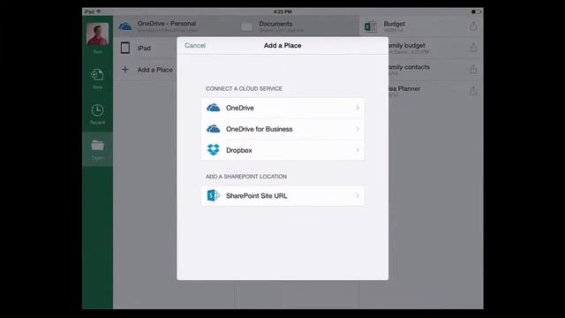Choose the Dropbox logo icon
565x318 pixels.
(214, 150)
